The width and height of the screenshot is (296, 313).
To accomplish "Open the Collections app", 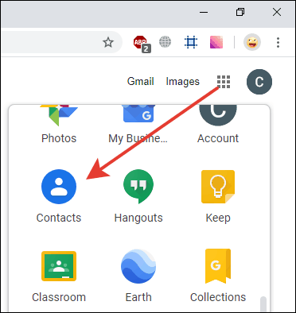I will click(x=218, y=266).
